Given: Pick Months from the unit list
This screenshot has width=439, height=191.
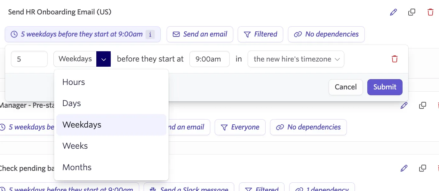Looking at the screenshot, I should coord(111,168).
